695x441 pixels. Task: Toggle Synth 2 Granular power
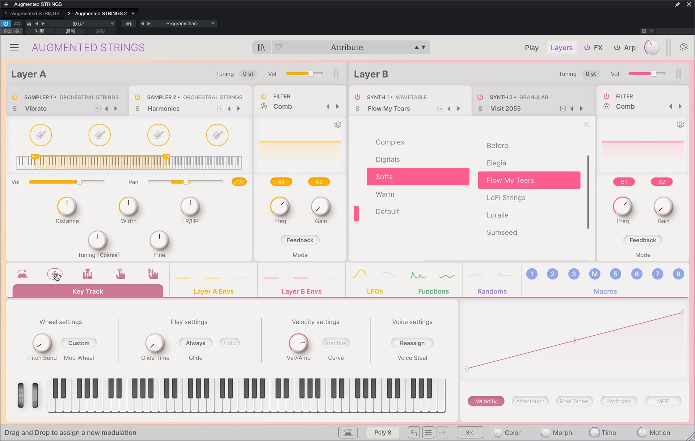480,97
